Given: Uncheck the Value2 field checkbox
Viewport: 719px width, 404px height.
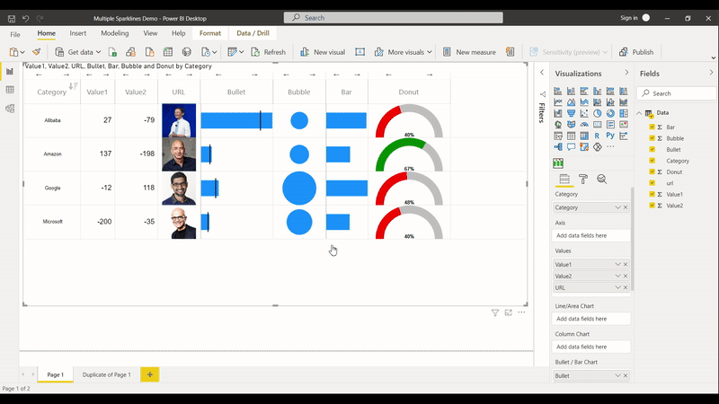Looking at the screenshot, I should click(x=652, y=206).
